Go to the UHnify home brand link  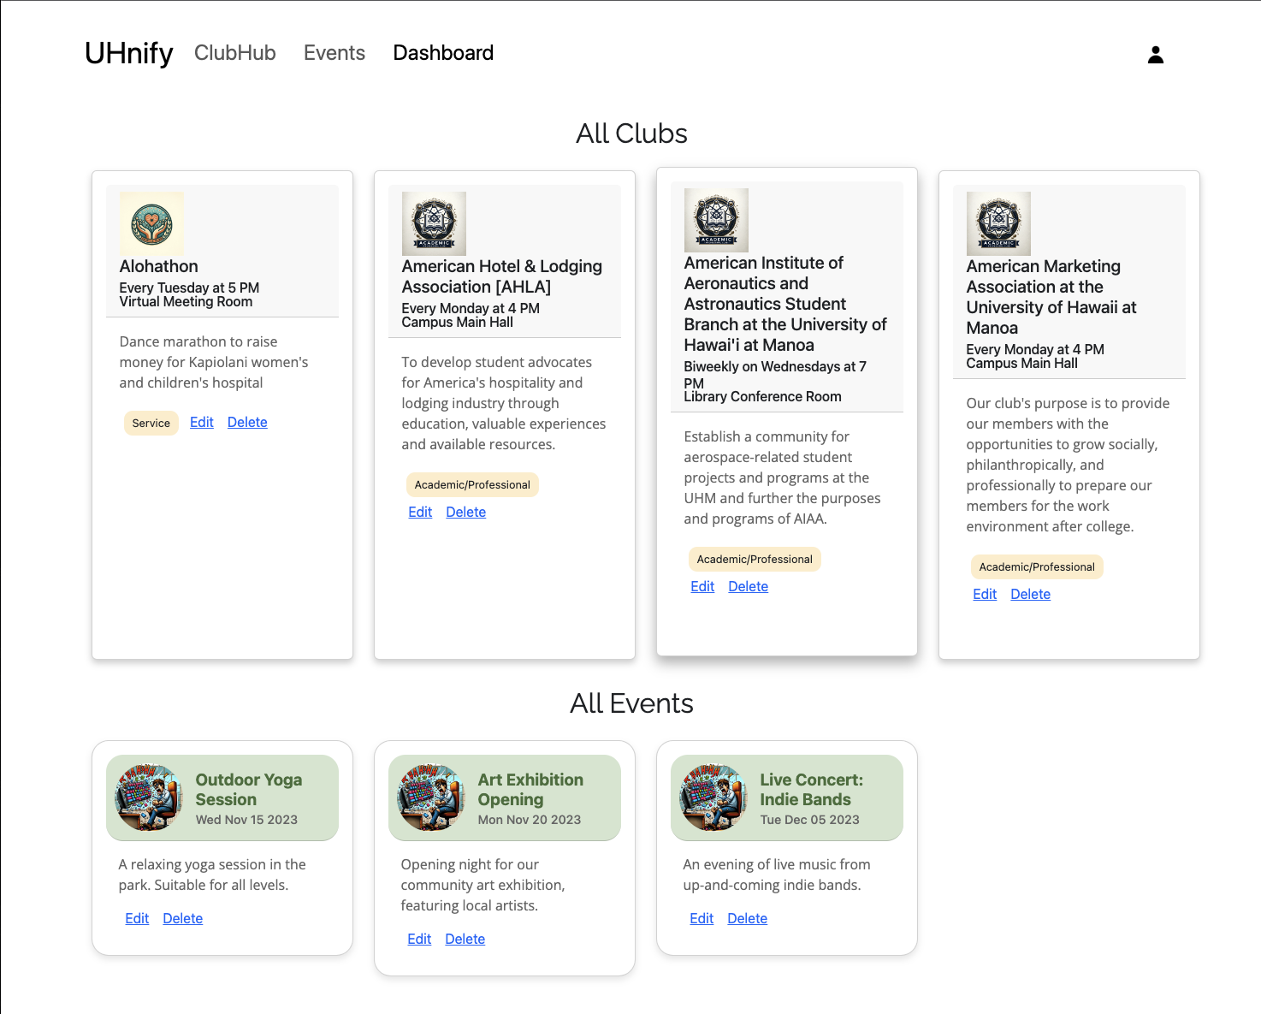[128, 53]
